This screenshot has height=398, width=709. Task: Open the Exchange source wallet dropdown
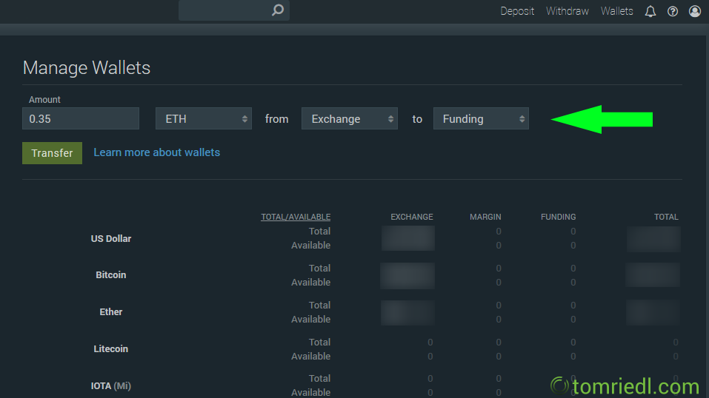(350, 118)
